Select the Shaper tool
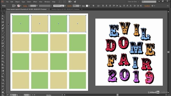This screenshot has width=171, height=96. point(3,43)
